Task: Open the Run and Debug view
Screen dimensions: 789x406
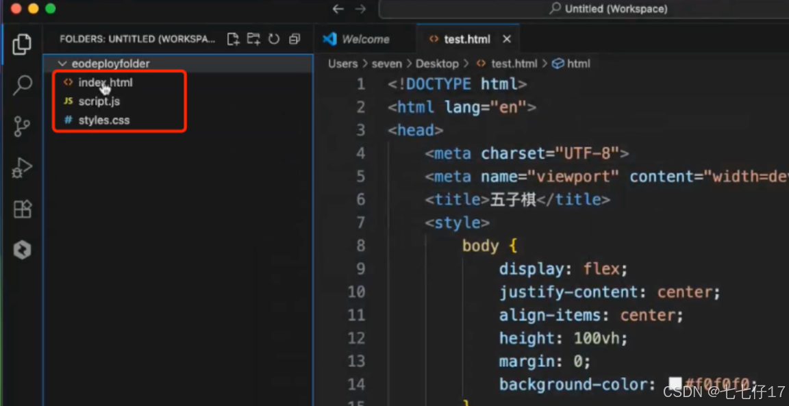Action: point(22,168)
